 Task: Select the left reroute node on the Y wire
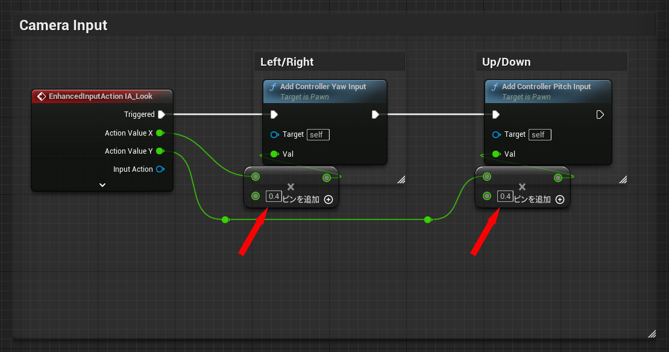pos(225,220)
